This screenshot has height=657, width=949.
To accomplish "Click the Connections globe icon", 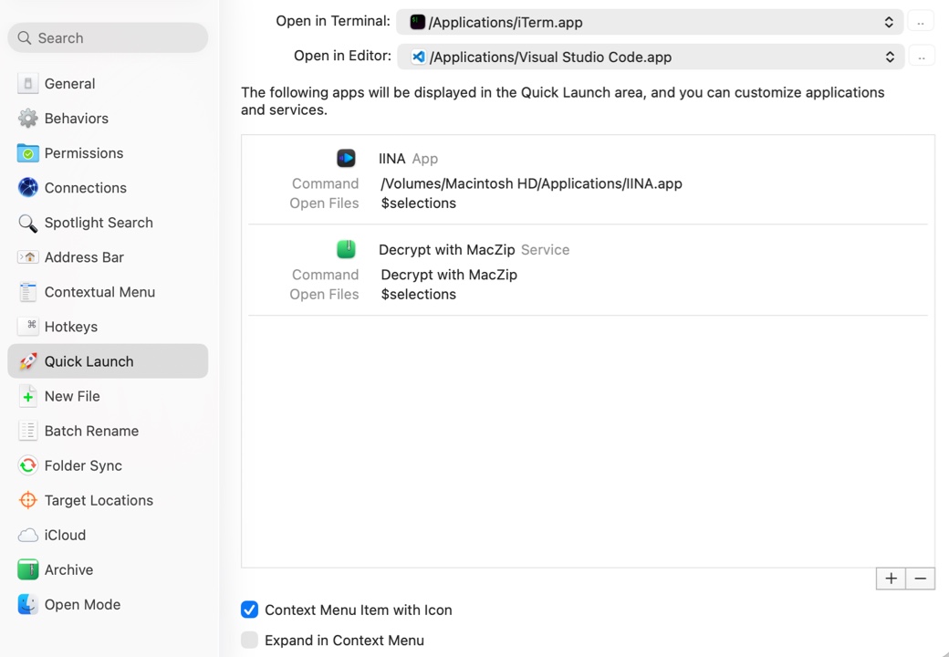I will pos(26,187).
